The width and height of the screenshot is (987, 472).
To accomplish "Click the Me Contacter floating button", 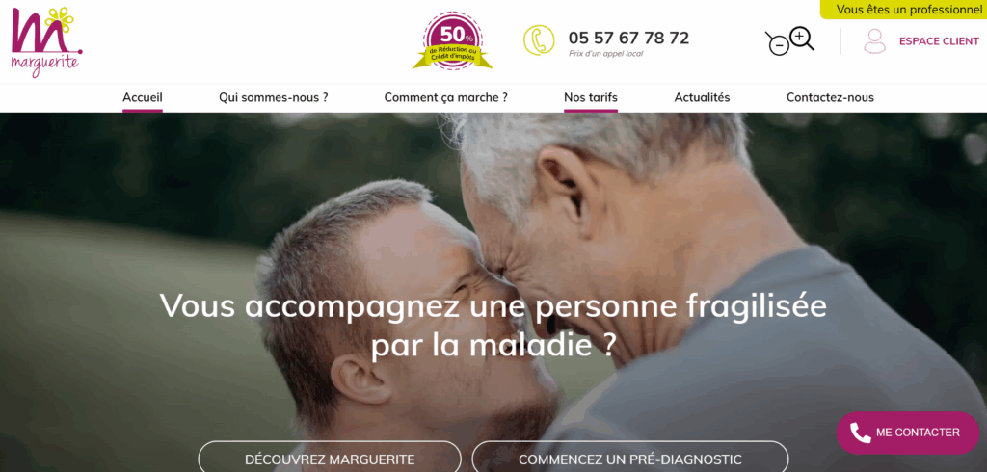I will 908,433.
